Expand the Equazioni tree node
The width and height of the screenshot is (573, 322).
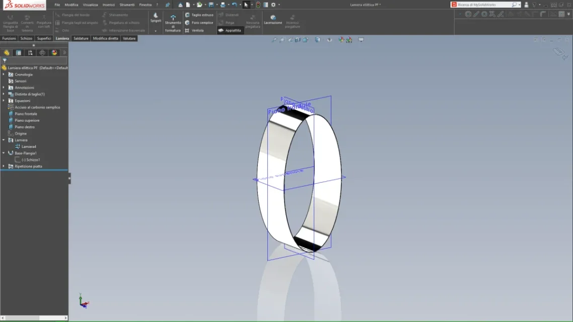tap(4, 101)
